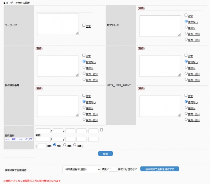Click the IPアドレス text area
Screen dimensions: 210x184
coord(160,26)
